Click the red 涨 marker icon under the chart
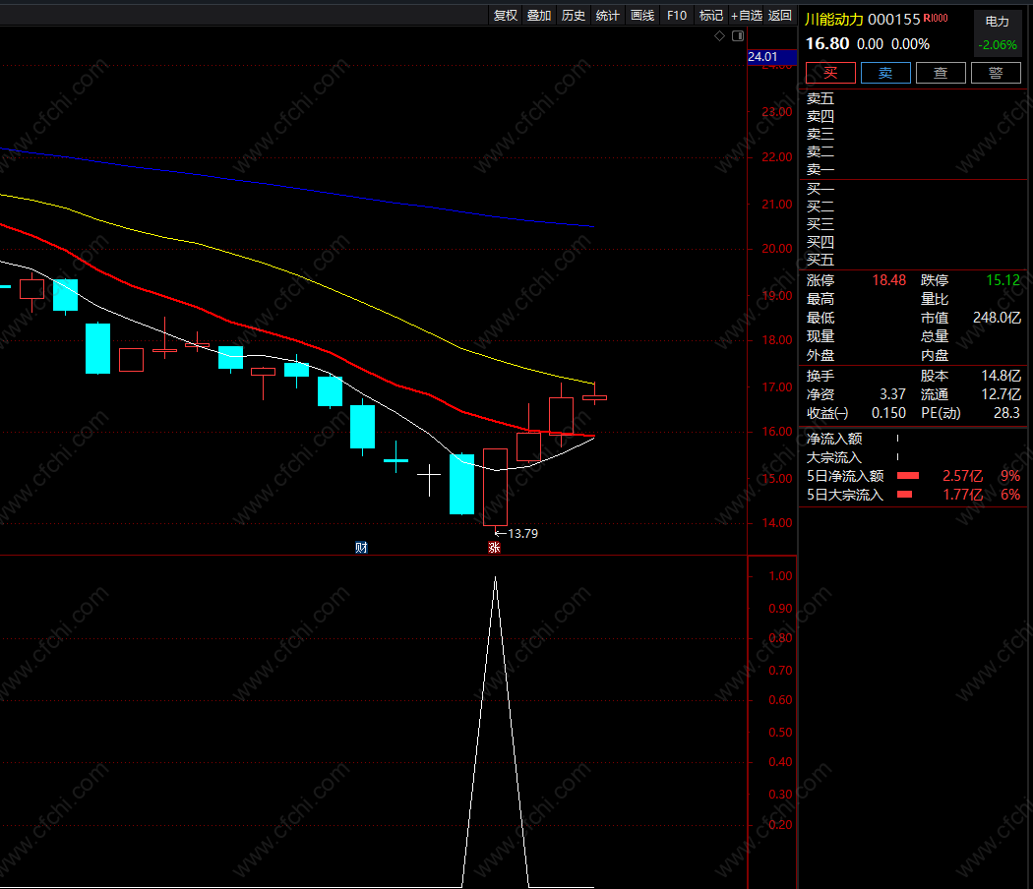Viewport: 1033px width, 889px height. click(494, 547)
